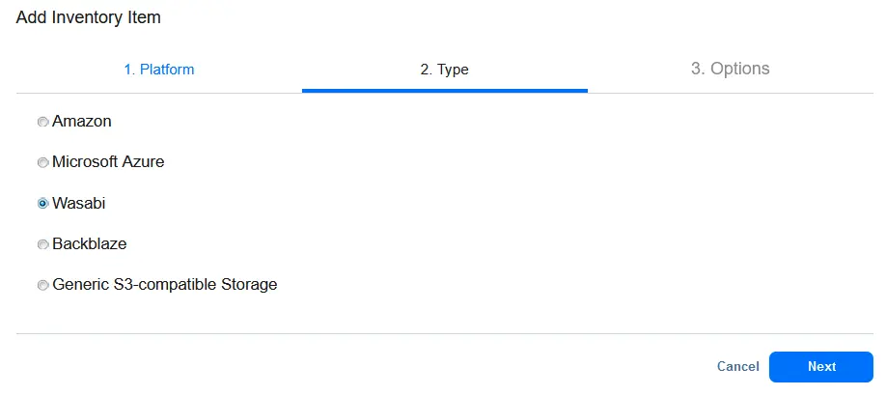This screenshot has width=886, height=396.
Task: Click the number 1 in Platform tab
Action: point(128,70)
